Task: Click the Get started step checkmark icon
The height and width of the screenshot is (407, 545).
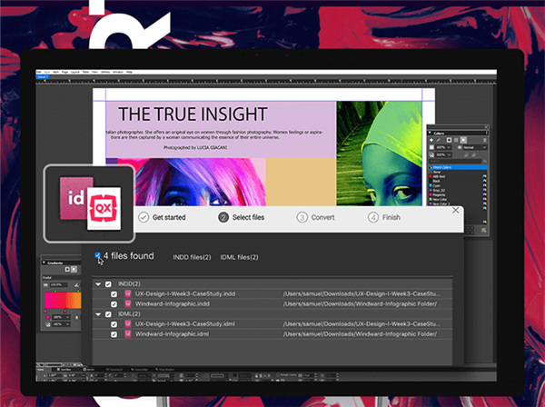Action: coord(143,217)
